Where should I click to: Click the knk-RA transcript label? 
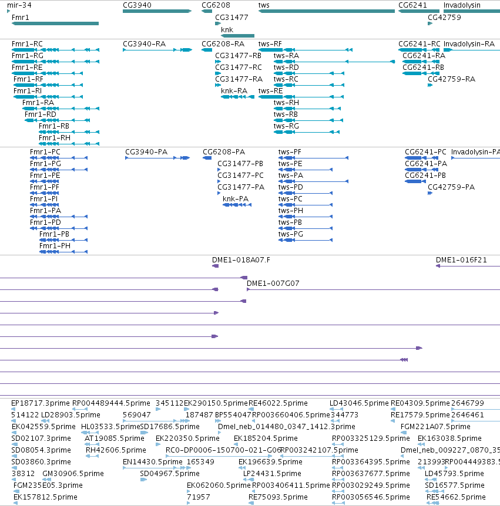(x=234, y=91)
